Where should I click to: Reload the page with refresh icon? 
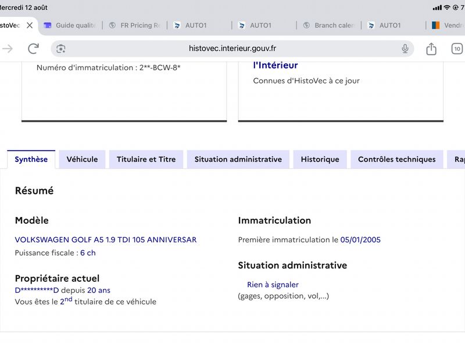coord(34,49)
